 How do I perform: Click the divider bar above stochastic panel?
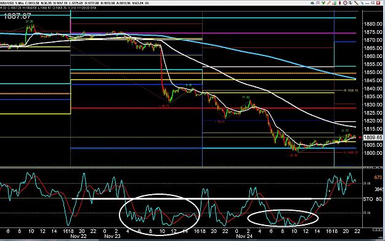tap(181, 168)
